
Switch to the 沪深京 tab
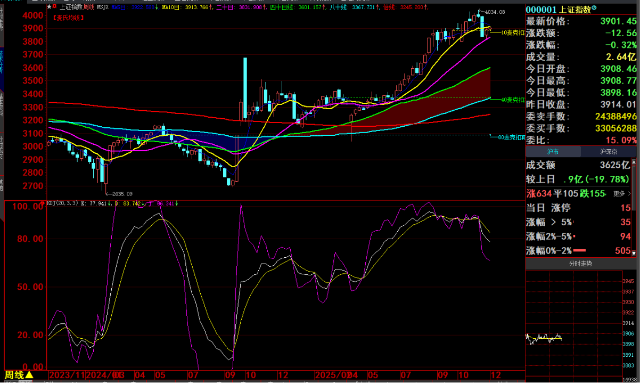608,152
